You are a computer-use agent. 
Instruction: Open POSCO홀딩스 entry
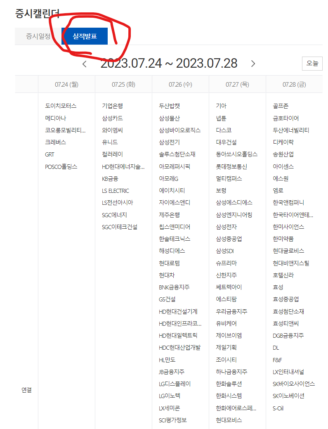61,167
